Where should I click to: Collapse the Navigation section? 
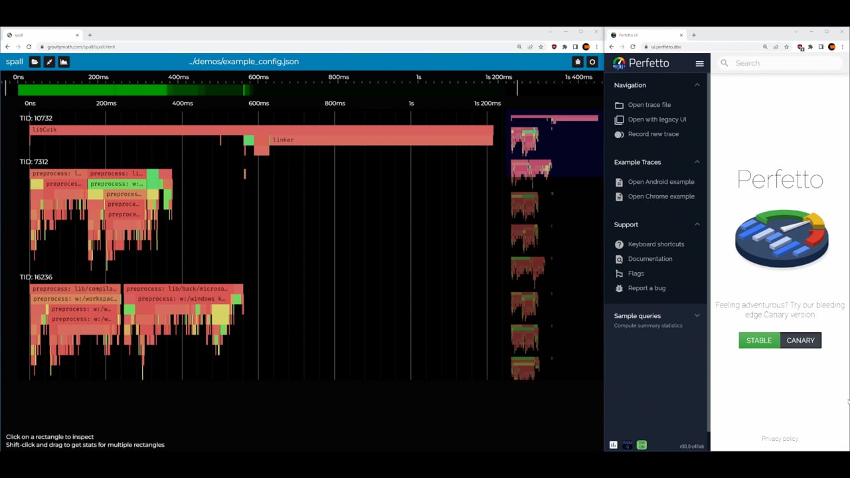point(697,85)
